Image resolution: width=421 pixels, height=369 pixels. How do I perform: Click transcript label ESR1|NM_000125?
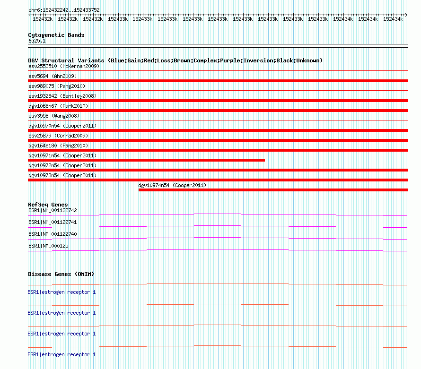point(48,246)
